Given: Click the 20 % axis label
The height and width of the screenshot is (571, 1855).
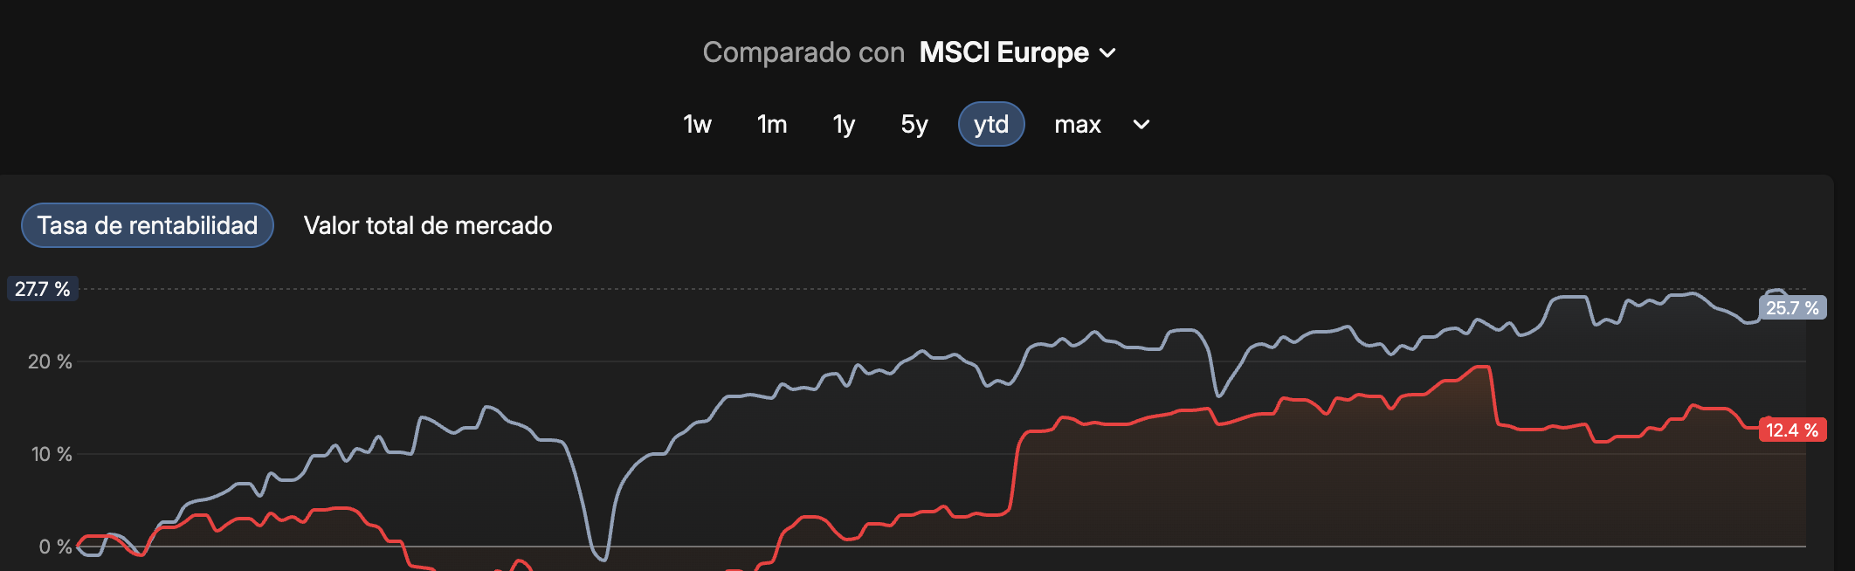Looking at the screenshot, I should 50,361.
